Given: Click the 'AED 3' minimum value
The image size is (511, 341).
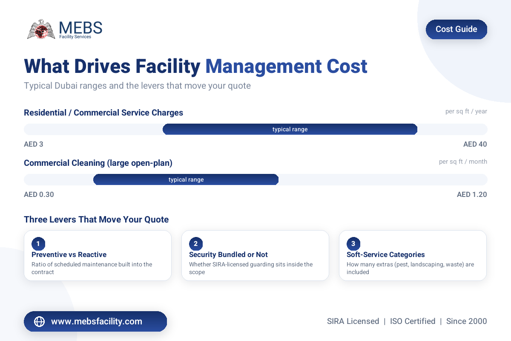Looking at the screenshot, I should tap(34, 144).
